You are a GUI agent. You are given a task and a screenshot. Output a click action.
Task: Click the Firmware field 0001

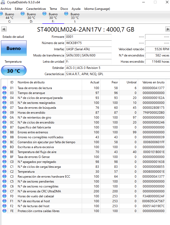pos(89,37)
